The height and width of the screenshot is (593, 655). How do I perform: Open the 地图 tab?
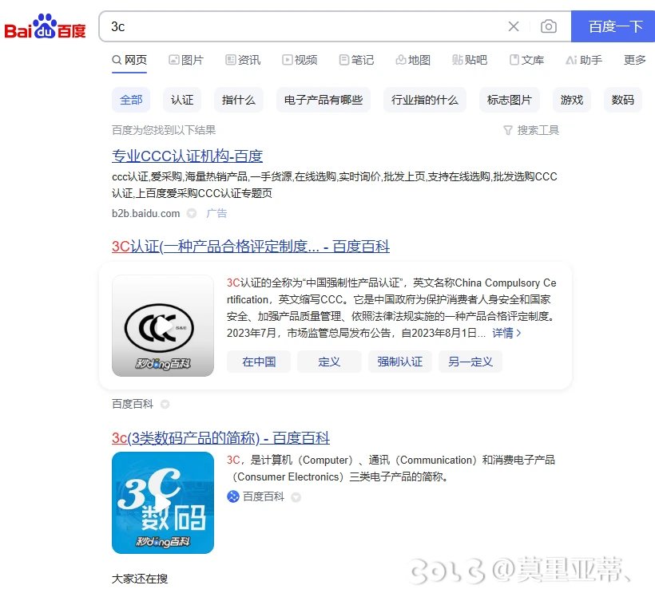[413, 60]
